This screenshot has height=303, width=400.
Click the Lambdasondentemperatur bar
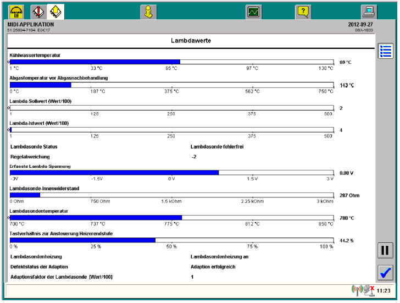coord(171,218)
